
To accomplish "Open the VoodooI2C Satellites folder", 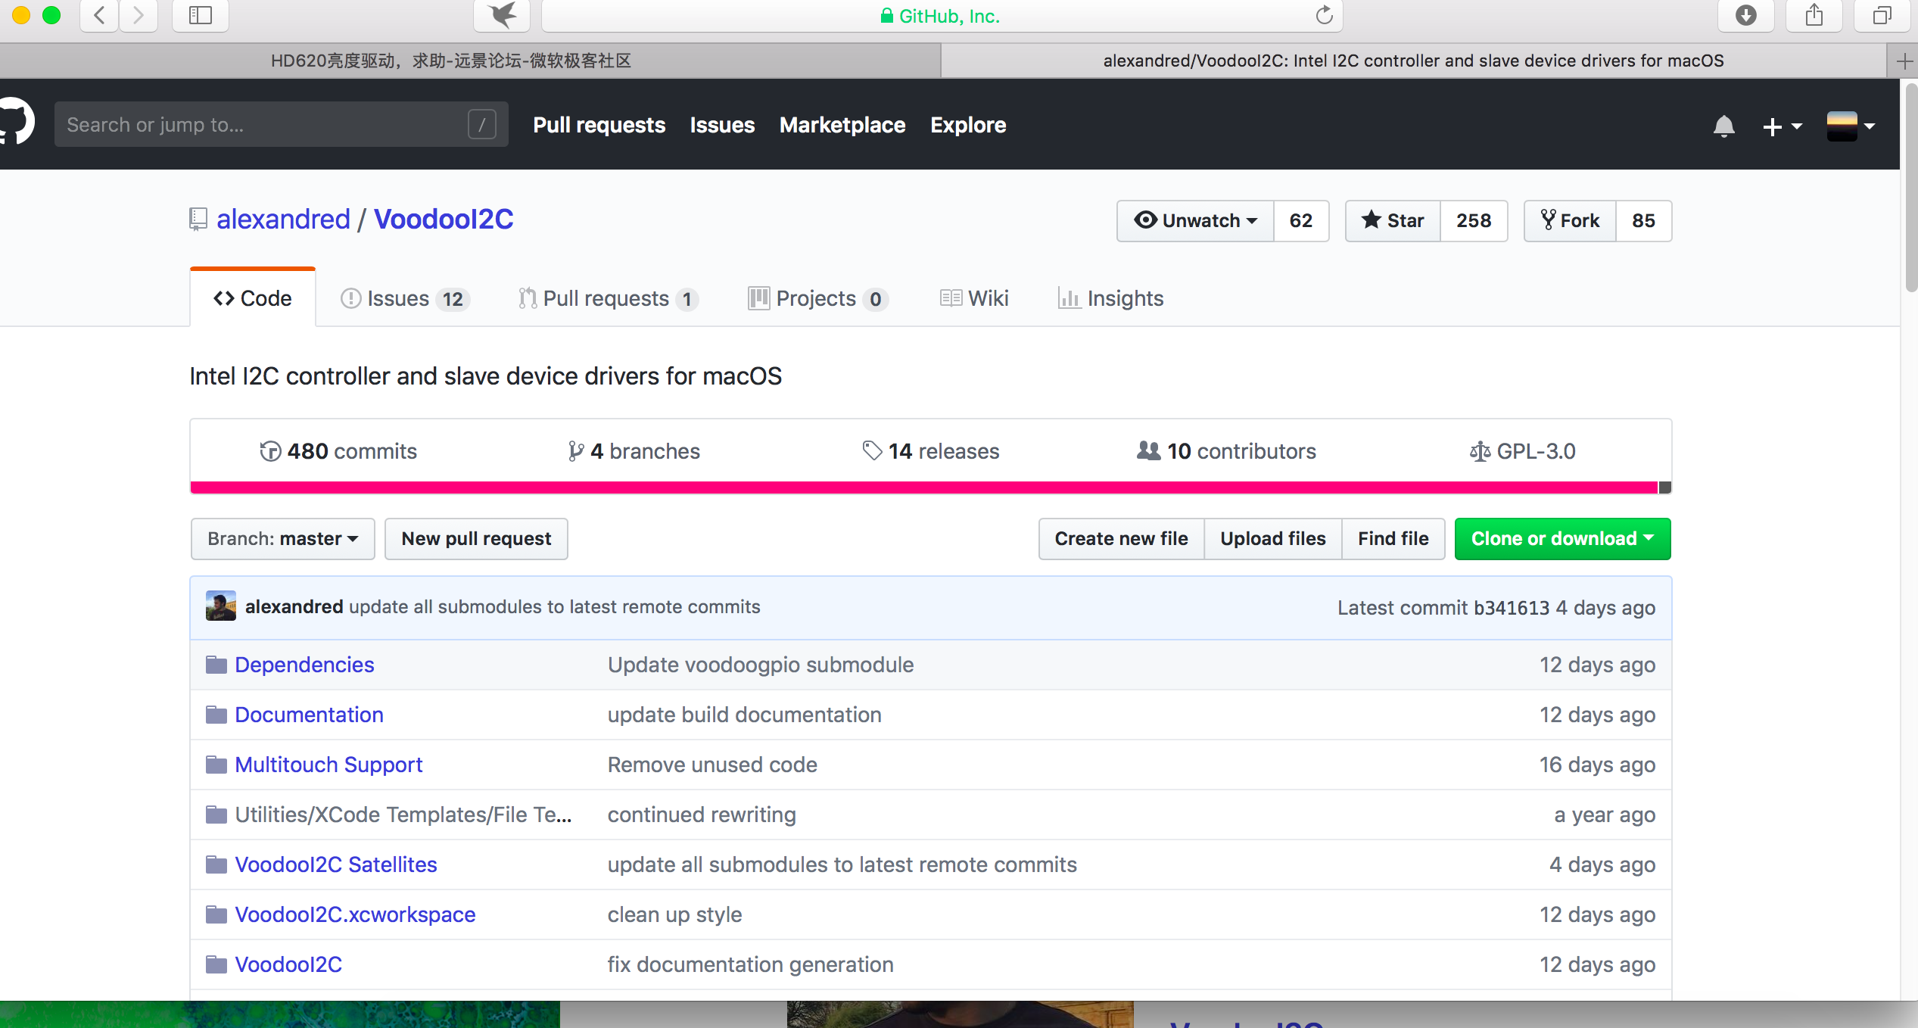I will (336, 864).
